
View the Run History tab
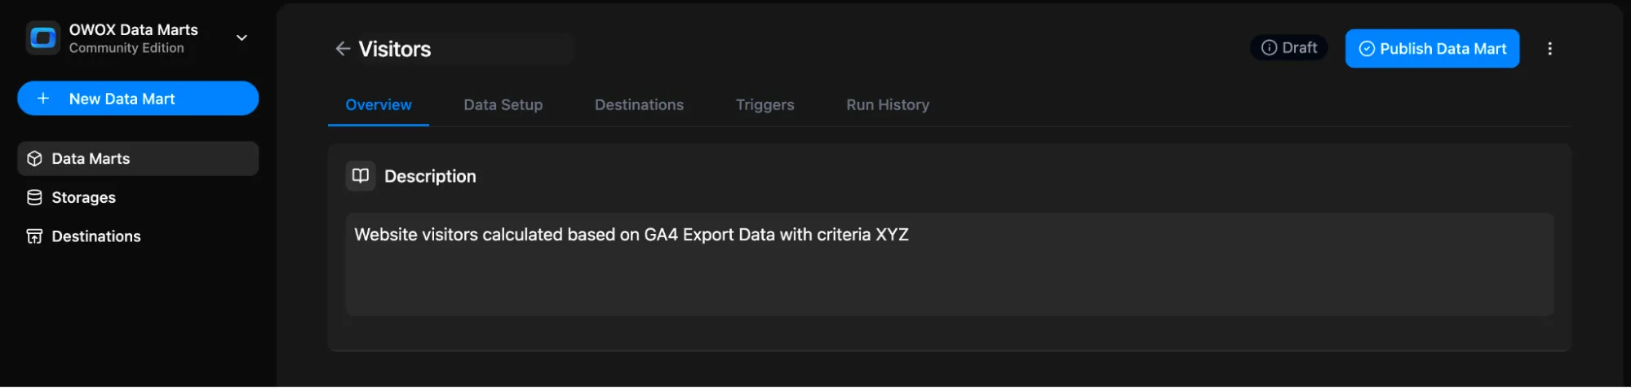(x=888, y=105)
